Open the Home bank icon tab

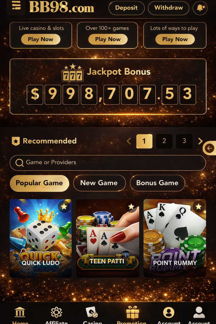pos(20,312)
